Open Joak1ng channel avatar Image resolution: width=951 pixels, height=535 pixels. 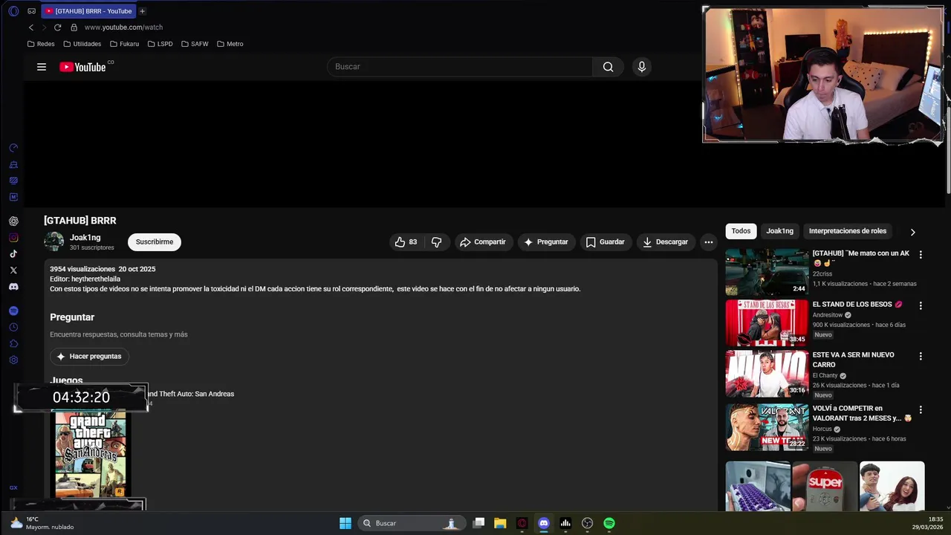point(53,241)
